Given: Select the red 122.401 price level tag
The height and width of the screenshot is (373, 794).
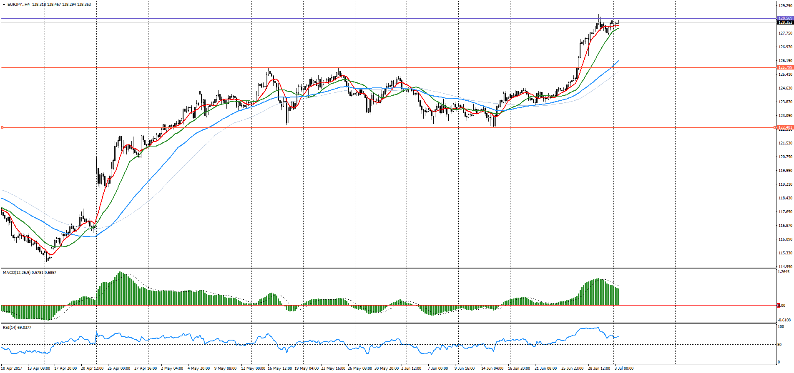Looking at the screenshot, I should tap(785, 127).
